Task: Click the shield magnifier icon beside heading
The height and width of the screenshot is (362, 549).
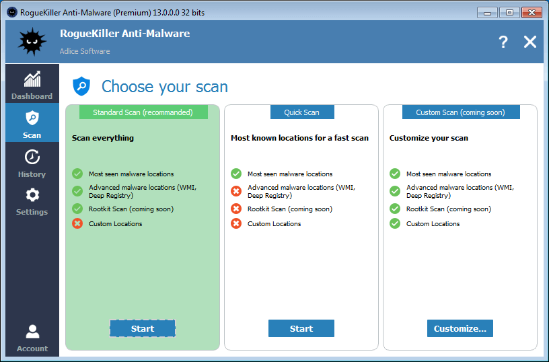Action: tap(81, 86)
